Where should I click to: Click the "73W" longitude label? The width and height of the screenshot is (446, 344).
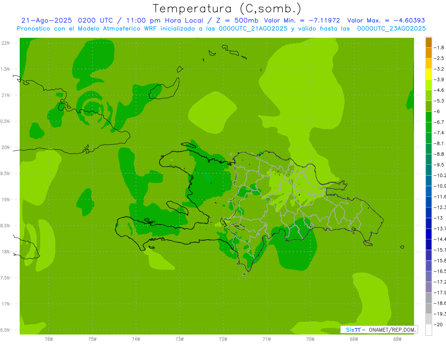pyautogui.click(x=180, y=339)
